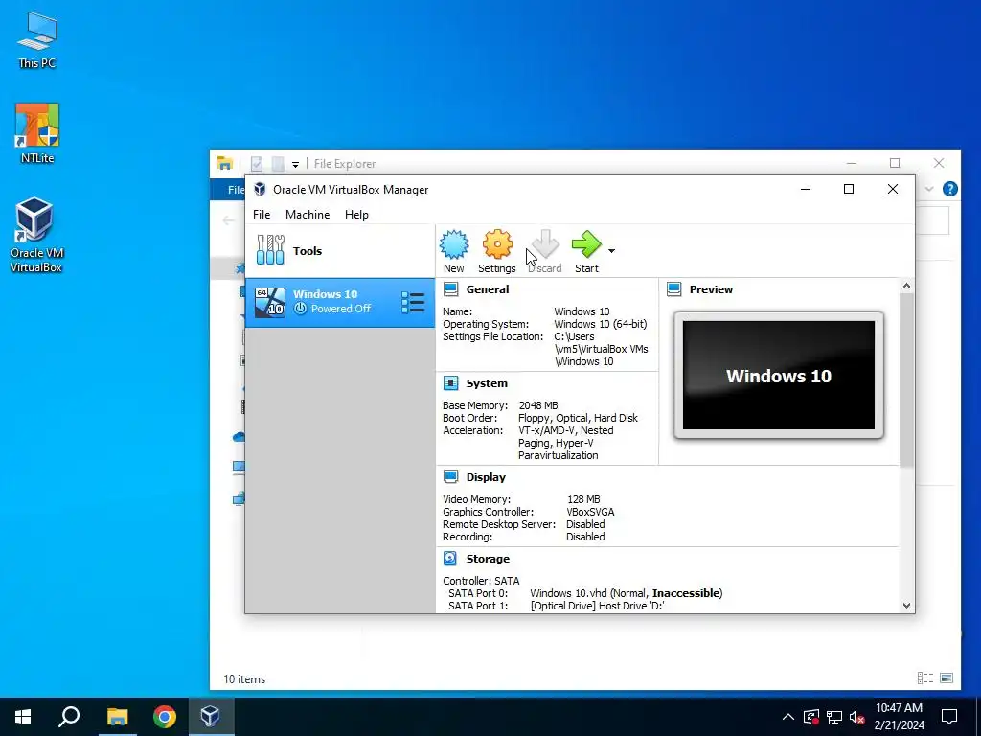Click the Windows 10 preview thumbnail
Image resolution: width=981 pixels, height=736 pixels.
point(778,375)
